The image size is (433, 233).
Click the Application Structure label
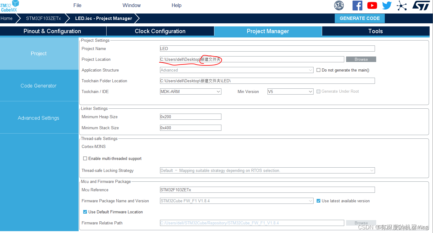(x=100, y=70)
